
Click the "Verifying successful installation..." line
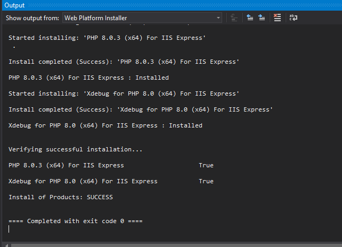tap(75, 149)
